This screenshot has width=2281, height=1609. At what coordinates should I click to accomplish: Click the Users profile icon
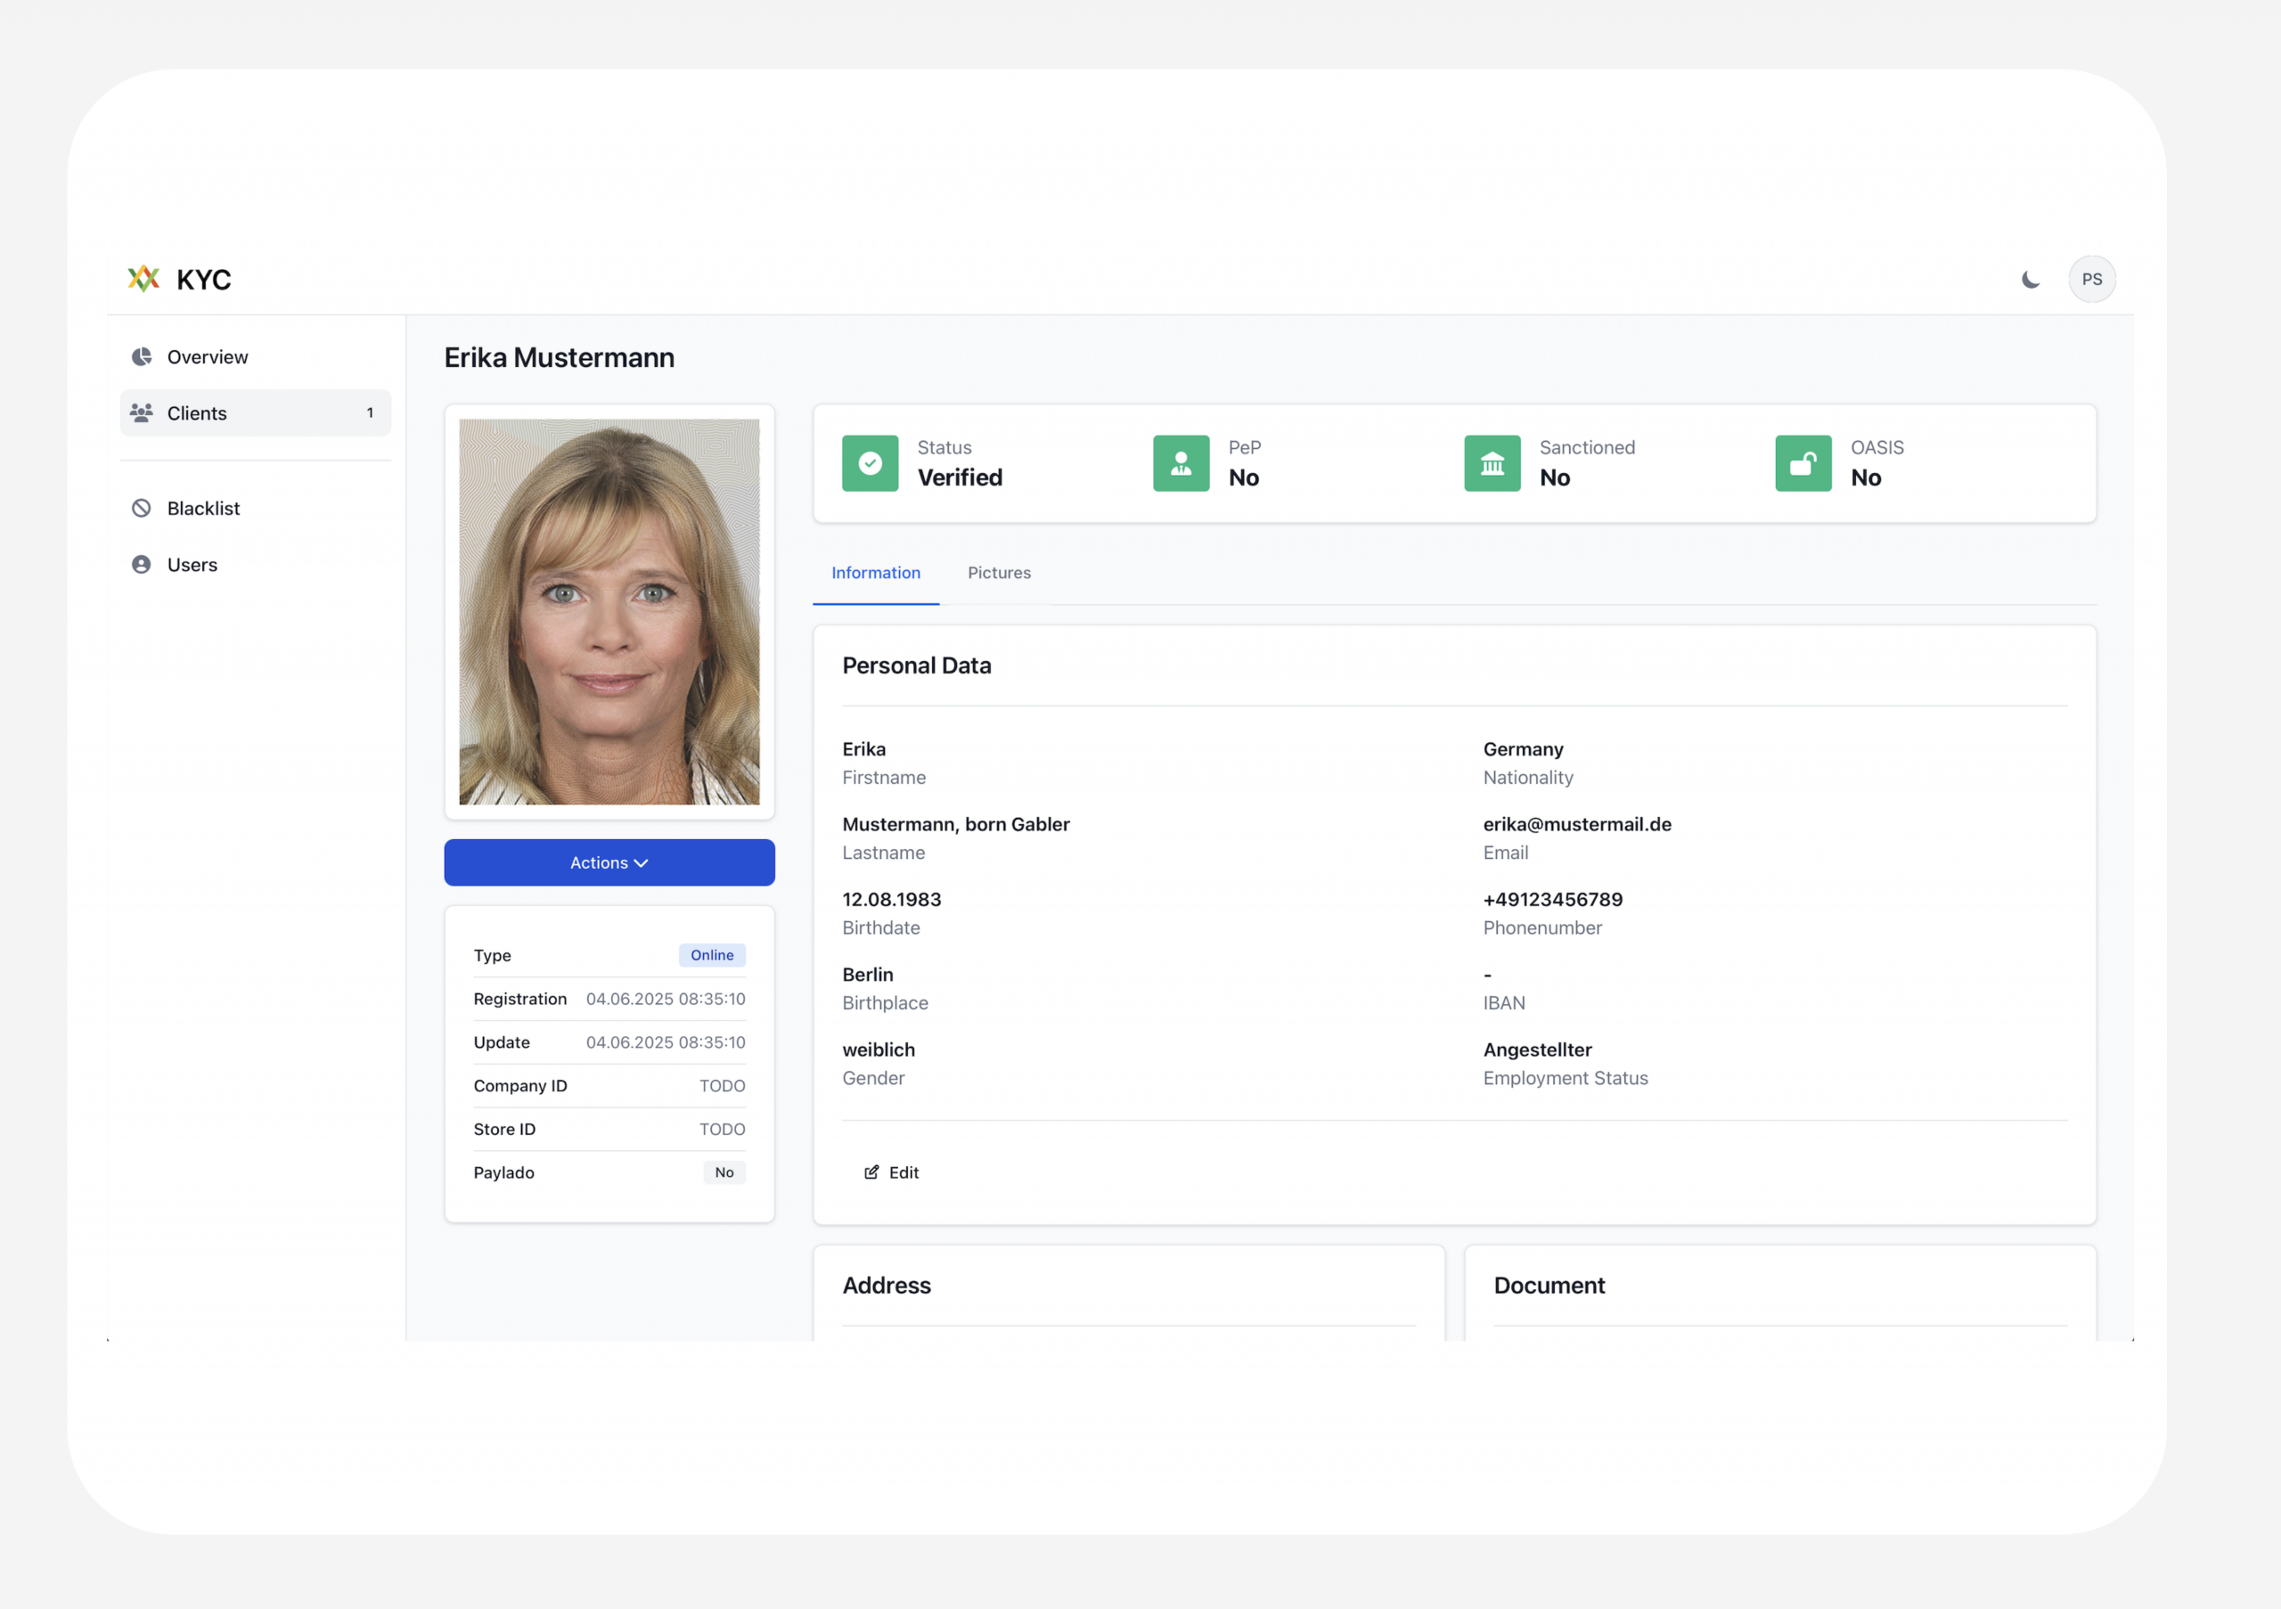click(142, 564)
